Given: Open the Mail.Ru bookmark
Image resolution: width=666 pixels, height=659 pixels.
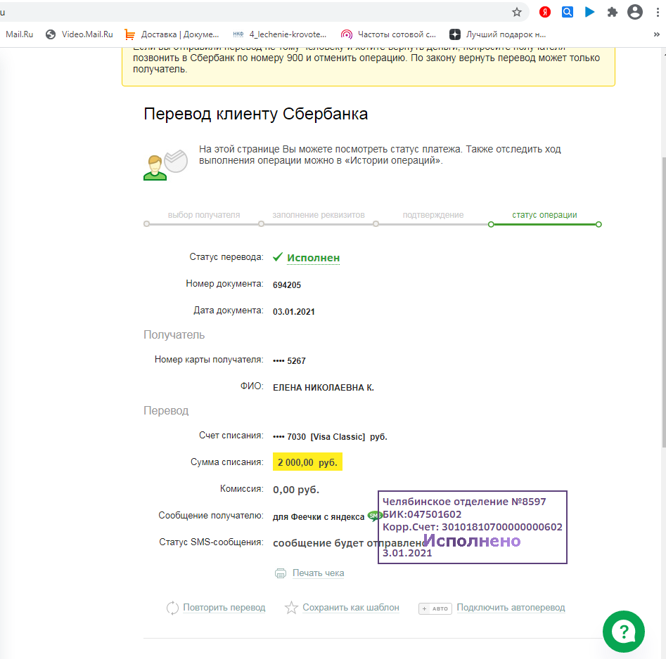Looking at the screenshot, I should click(x=19, y=34).
